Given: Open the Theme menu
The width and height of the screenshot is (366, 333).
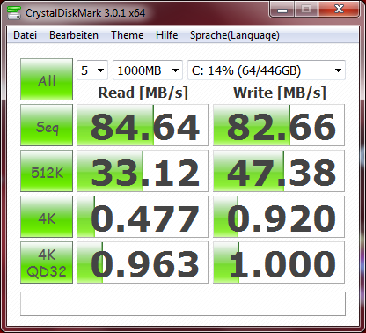Looking at the screenshot, I should pos(128,35).
